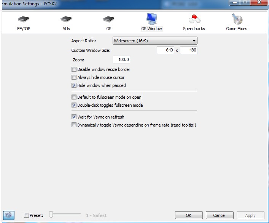Click the custom window width field 640
269x223 pixels.
click(x=166, y=50)
